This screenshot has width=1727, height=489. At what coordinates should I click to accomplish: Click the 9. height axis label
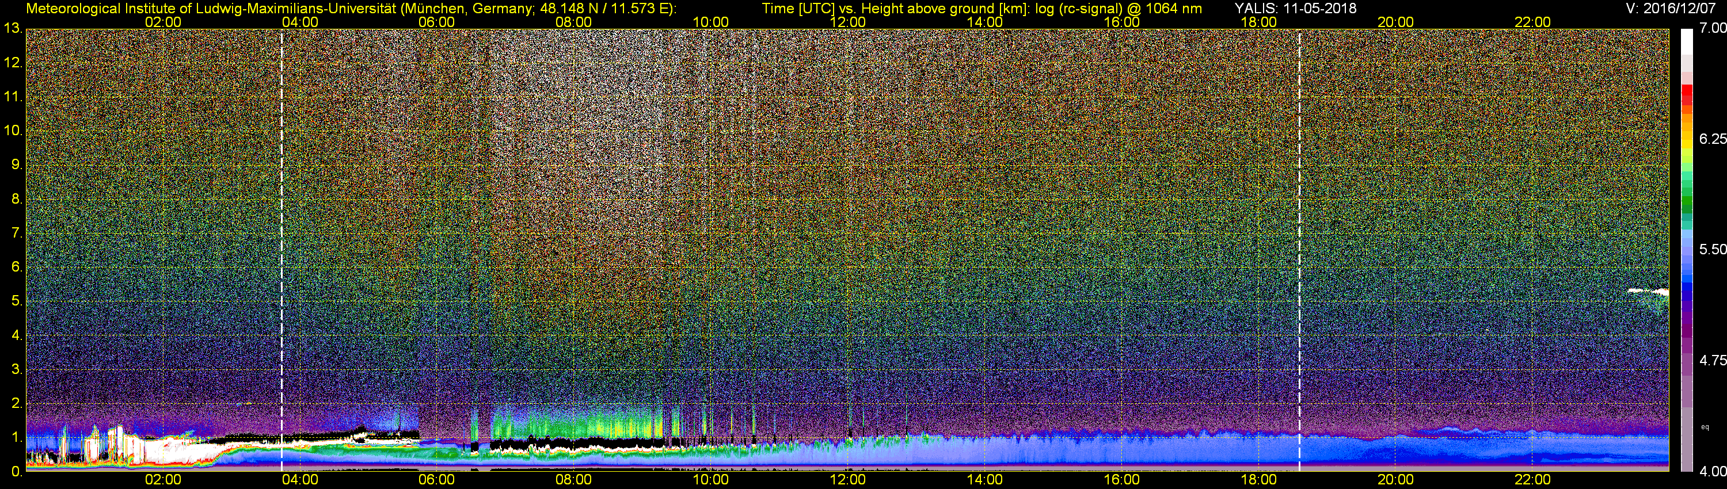point(17,165)
